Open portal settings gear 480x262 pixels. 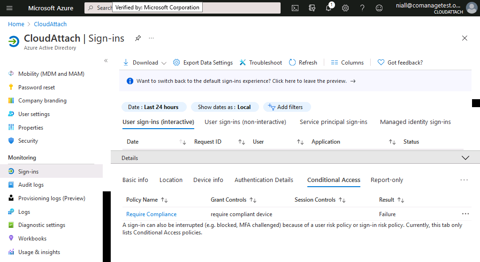point(345,8)
